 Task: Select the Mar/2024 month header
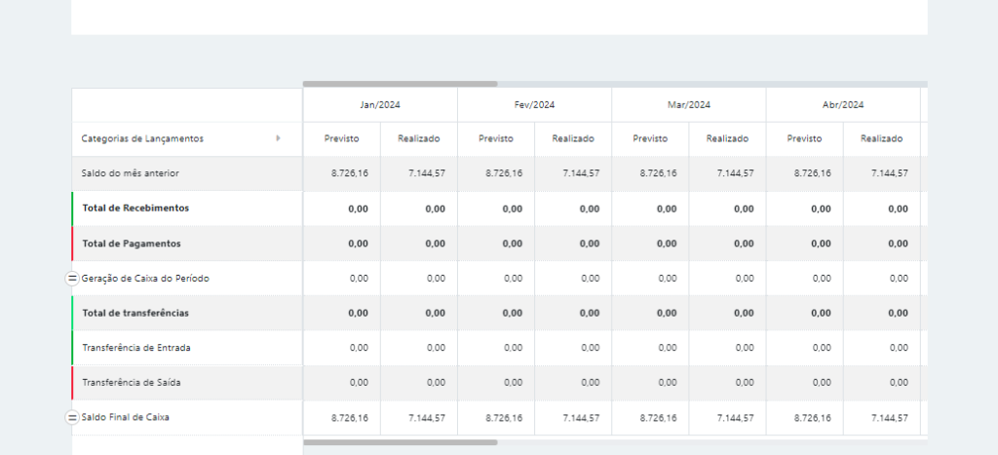click(689, 104)
